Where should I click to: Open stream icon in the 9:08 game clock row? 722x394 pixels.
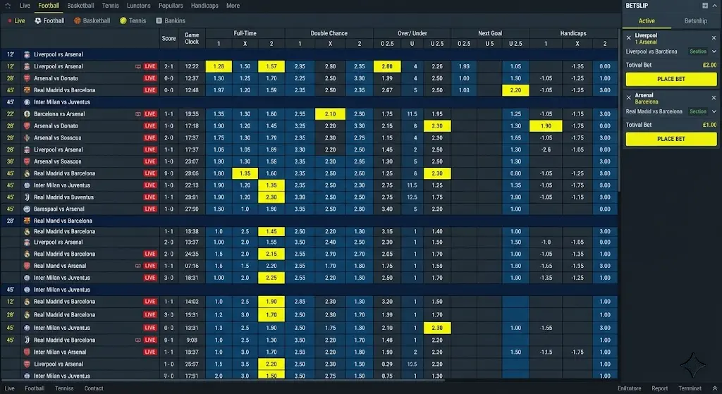pos(137,340)
